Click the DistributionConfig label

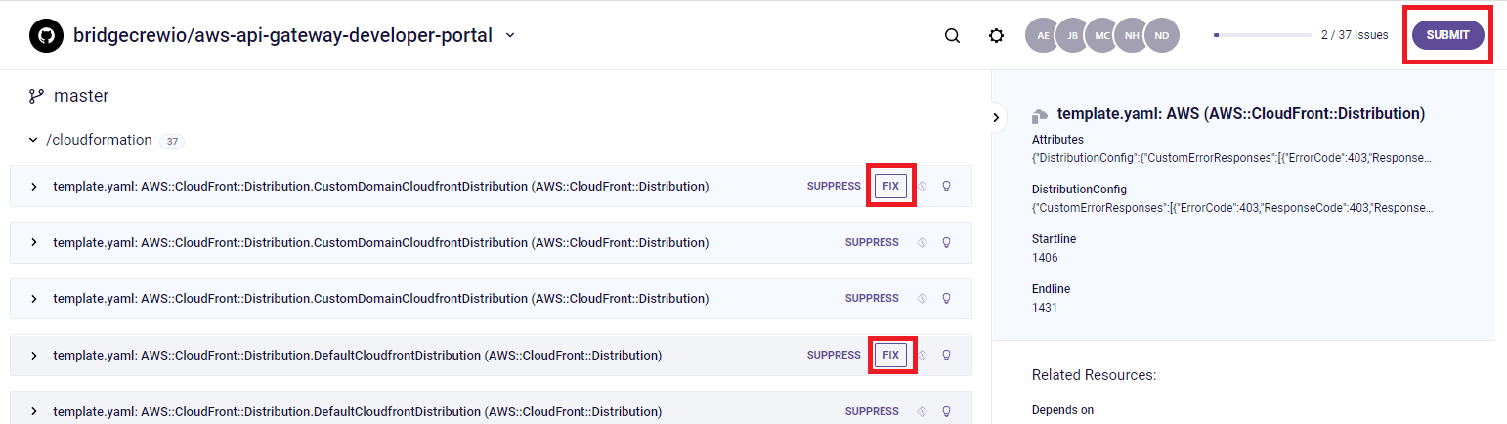click(1079, 190)
